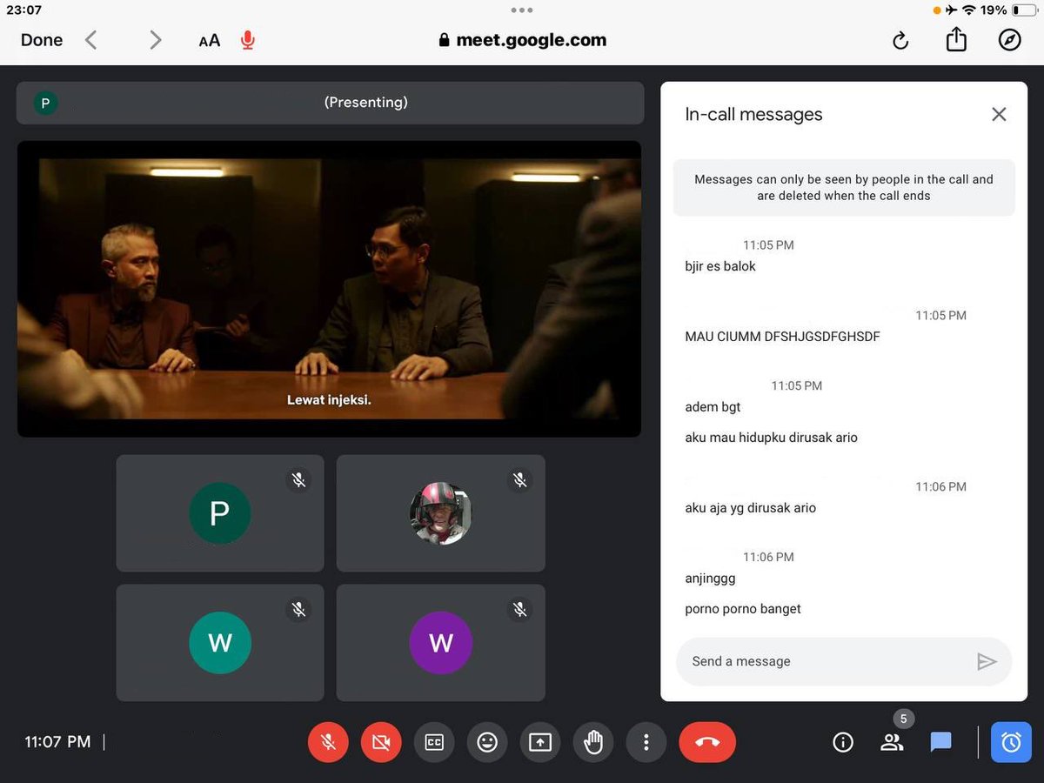Open more options three-dot menu
The width and height of the screenshot is (1044, 783).
point(646,743)
